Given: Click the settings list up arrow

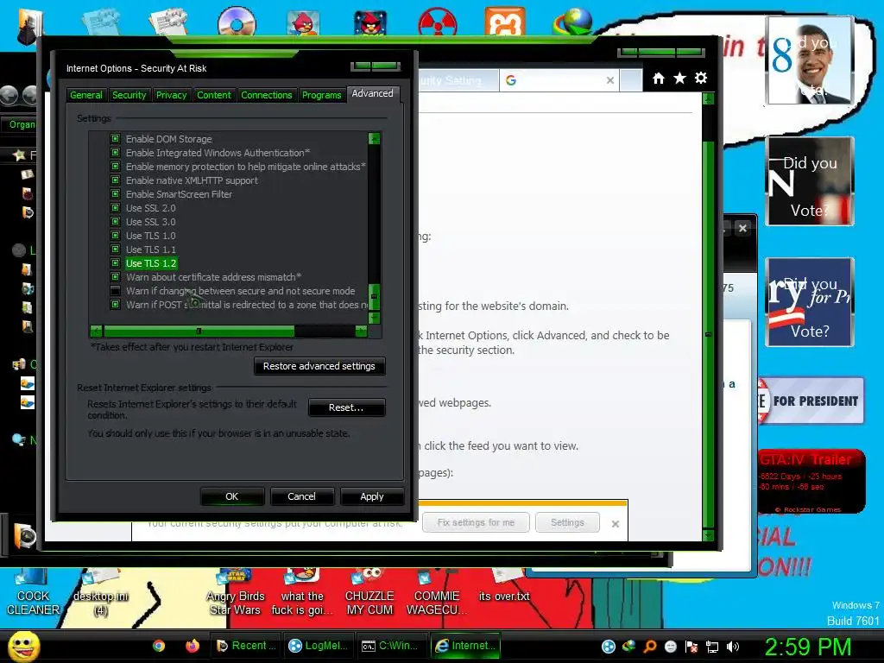Looking at the screenshot, I should [x=374, y=139].
